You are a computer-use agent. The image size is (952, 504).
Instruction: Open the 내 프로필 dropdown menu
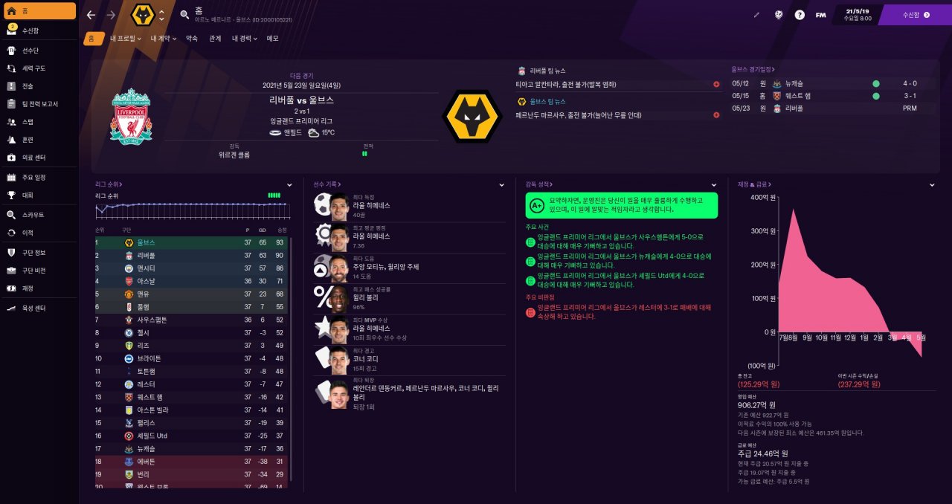(125, 38)
